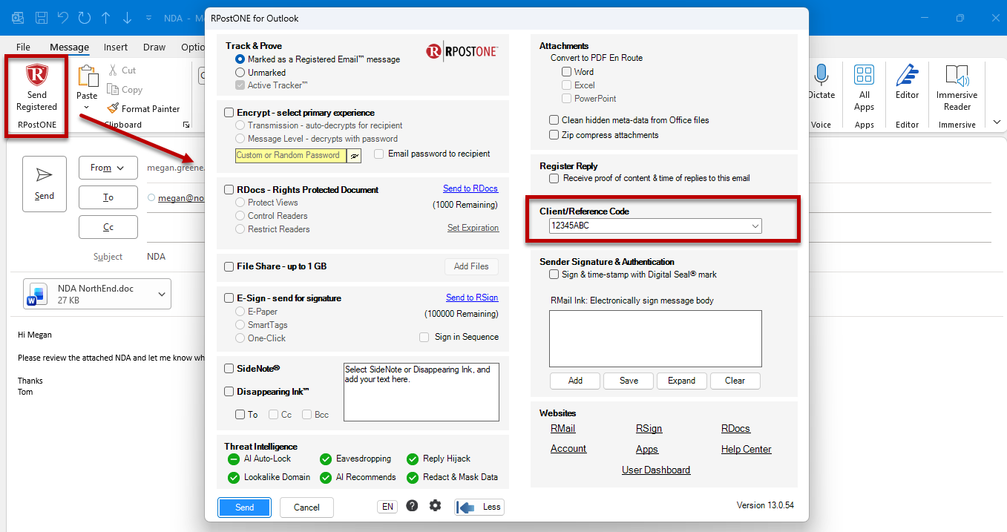Image resolution: width=1007 pixels, height=532 pixels.
Task: Open the Draw tab
Action: [x=154, y=47]
